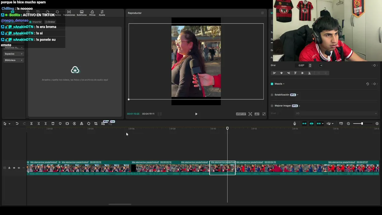The image size is (382, 215).
Task: Click the timeline playhead marker handle
Action: tap(227, 128)
